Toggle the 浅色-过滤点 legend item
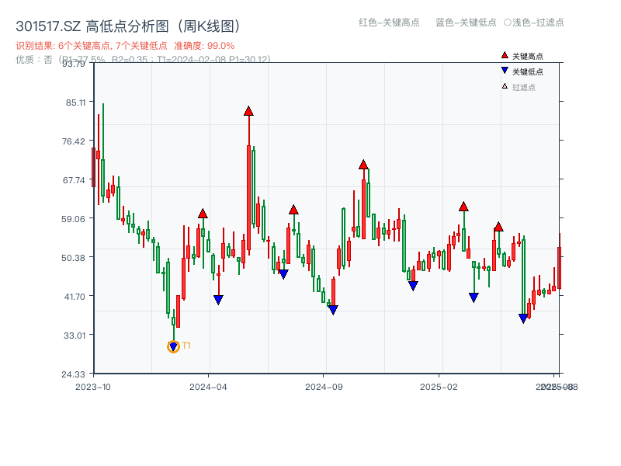The height and width of the screenshot is (466, 621). pyautogui.click(x=530, y=23)
